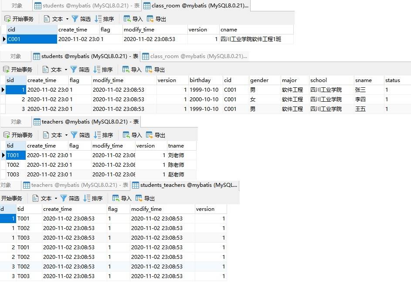The height and width of the screenshot is (282, 411).
Task: Click the 筛选 filter icon in class_room toolbar
Action: 75,19
